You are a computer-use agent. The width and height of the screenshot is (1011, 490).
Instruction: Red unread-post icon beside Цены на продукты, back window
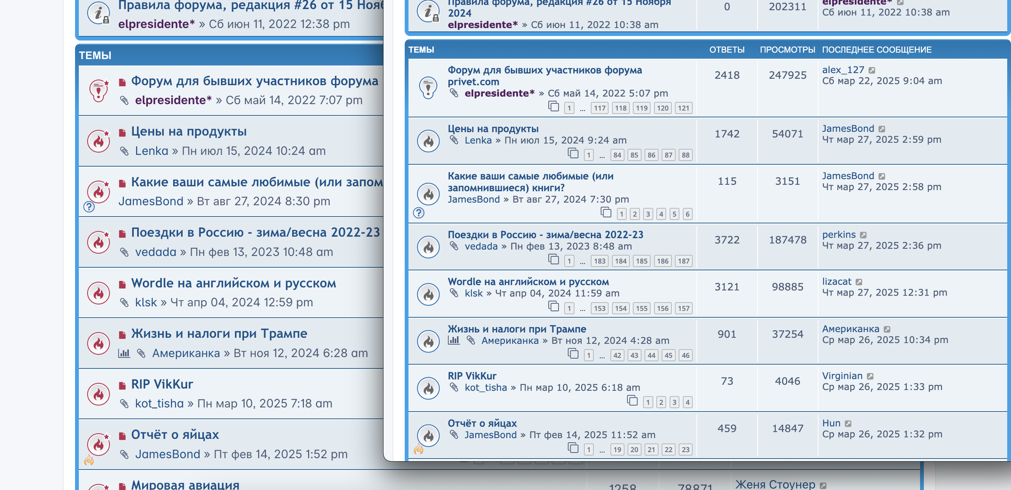[x=122, y=133]
